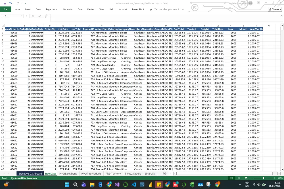Click the vertical scrollbar up arrow

[x=282, y=26]
